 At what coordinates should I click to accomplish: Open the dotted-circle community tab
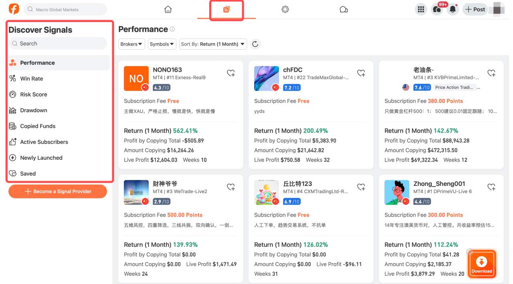(285, 10)
